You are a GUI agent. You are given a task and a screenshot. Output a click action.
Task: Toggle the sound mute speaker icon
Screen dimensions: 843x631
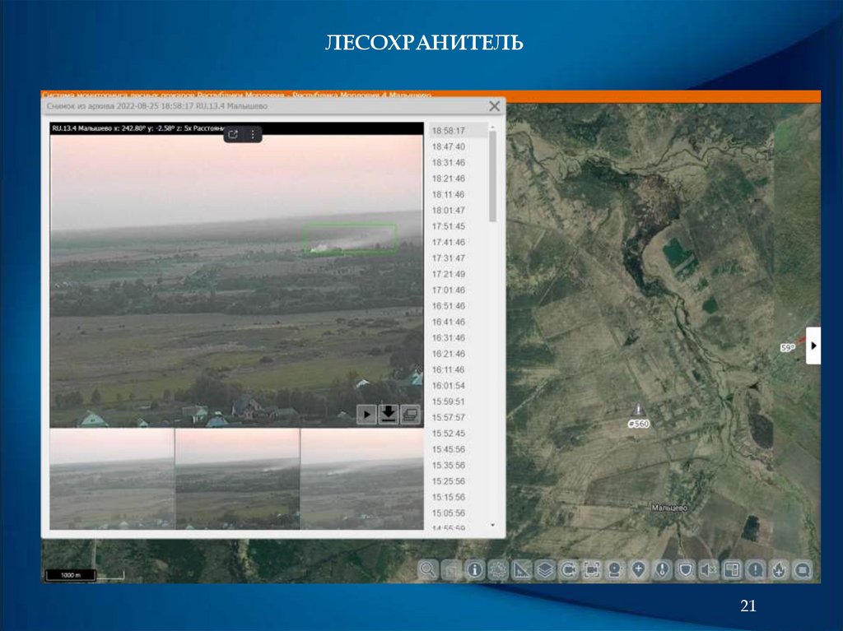tap(709, 569)
